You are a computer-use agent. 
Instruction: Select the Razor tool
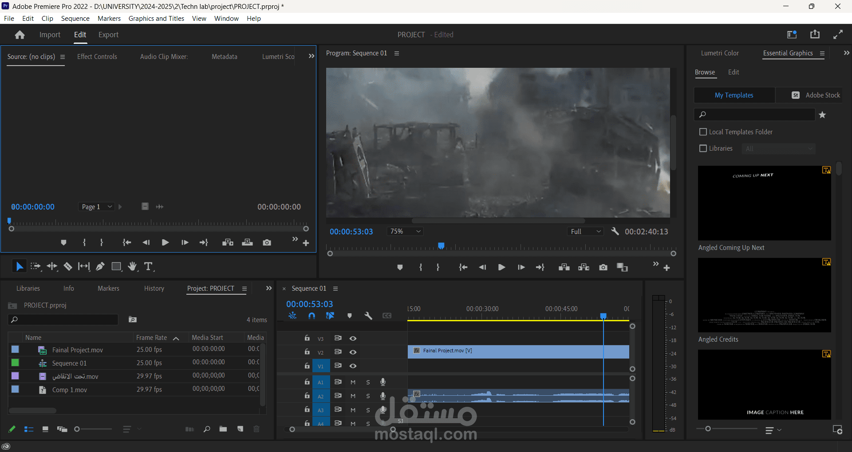(x=67, y=266)
